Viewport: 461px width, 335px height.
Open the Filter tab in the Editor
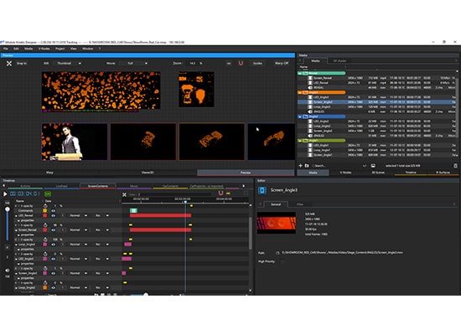300,204
